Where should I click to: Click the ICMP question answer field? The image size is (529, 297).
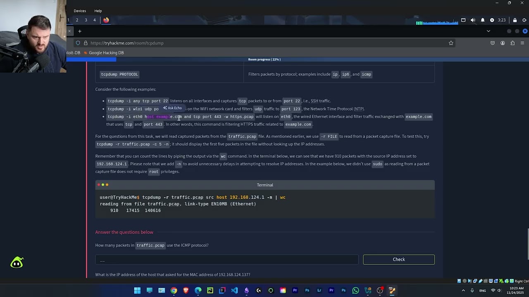[x=227, y=259]
